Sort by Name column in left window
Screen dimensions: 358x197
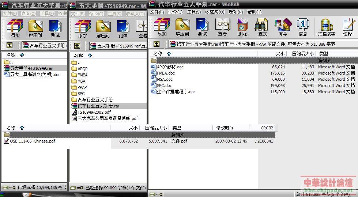pos(35,55)
